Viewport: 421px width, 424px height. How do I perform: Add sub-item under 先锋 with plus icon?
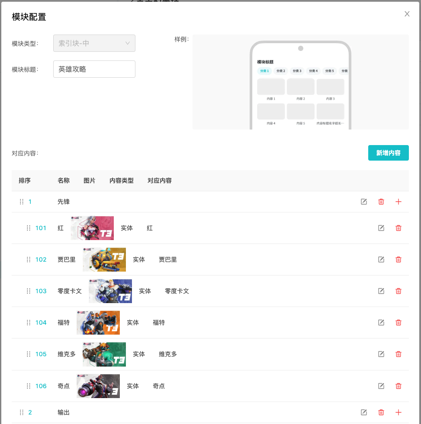click(x=399, y=202)
